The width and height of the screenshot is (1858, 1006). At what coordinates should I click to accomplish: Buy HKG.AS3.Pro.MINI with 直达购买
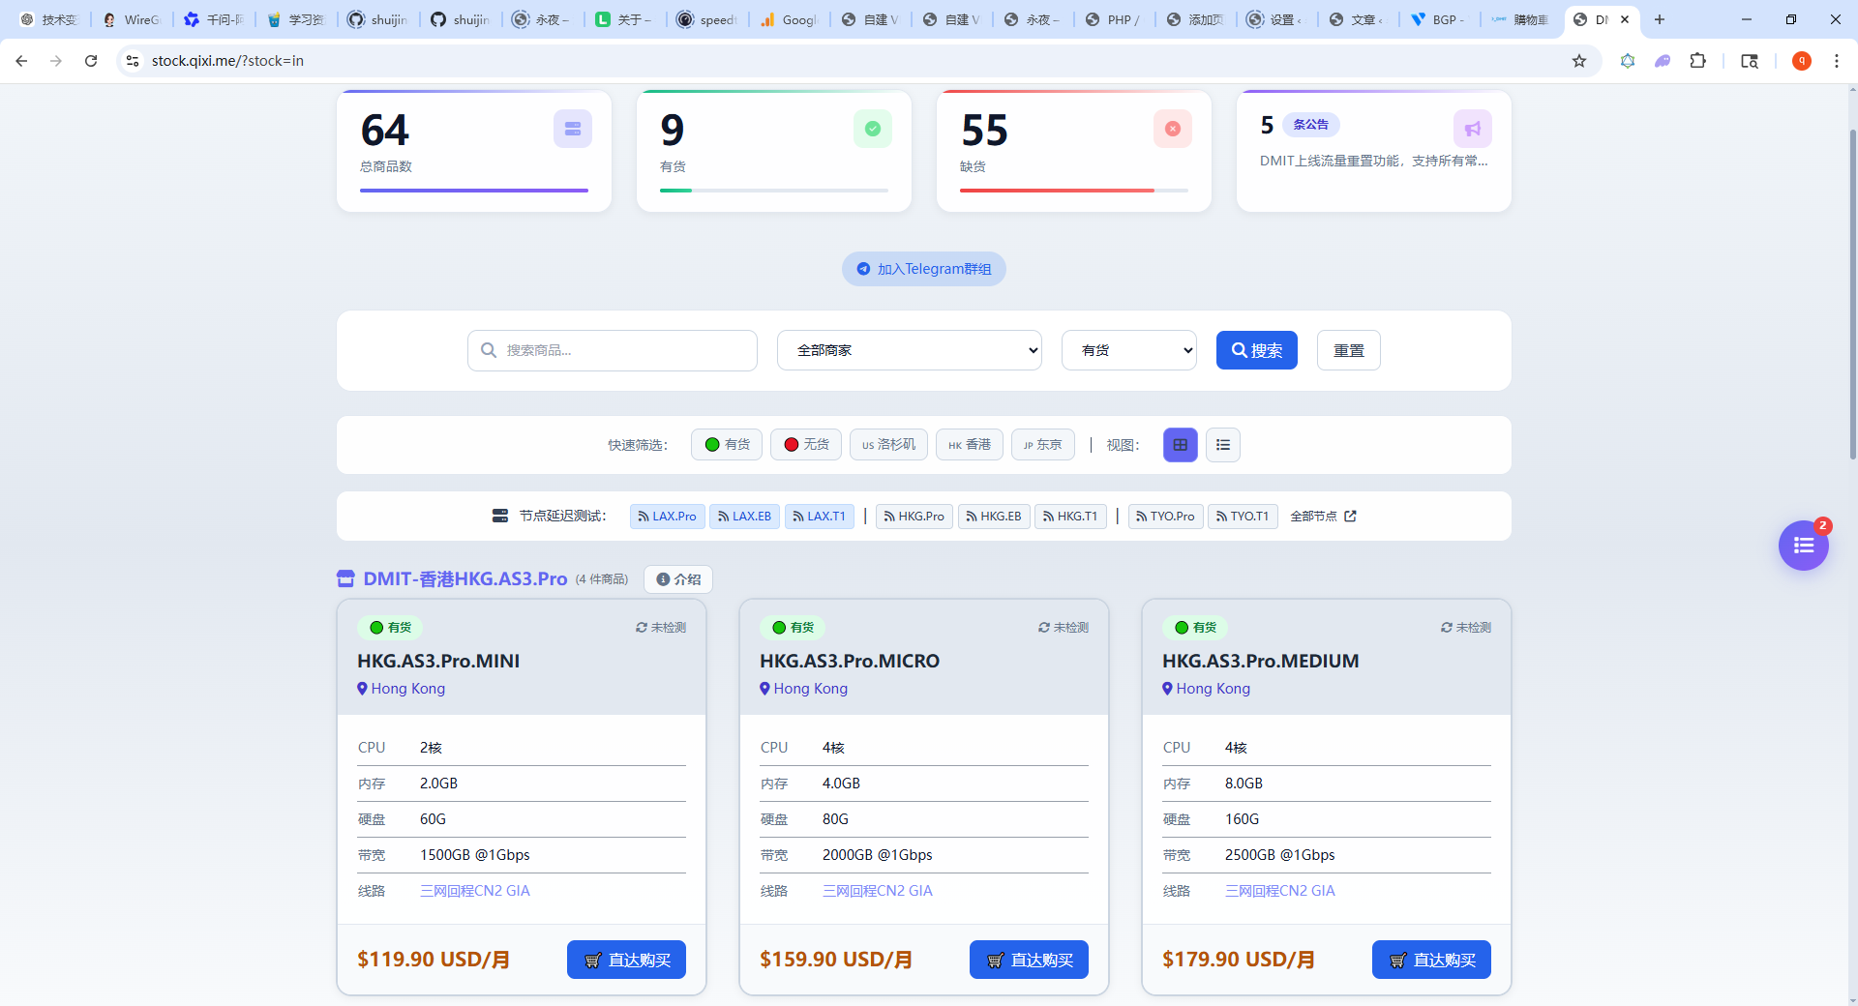point(626,960)
